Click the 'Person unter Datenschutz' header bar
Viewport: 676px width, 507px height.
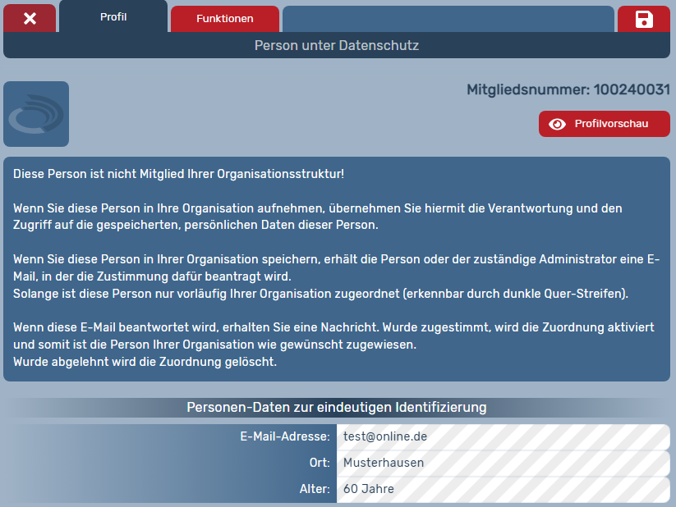pos(337,45)
